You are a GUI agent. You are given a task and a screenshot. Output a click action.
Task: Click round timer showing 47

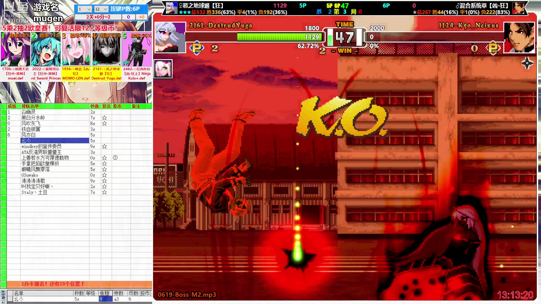pyautogui.click(x=344, y=37)
